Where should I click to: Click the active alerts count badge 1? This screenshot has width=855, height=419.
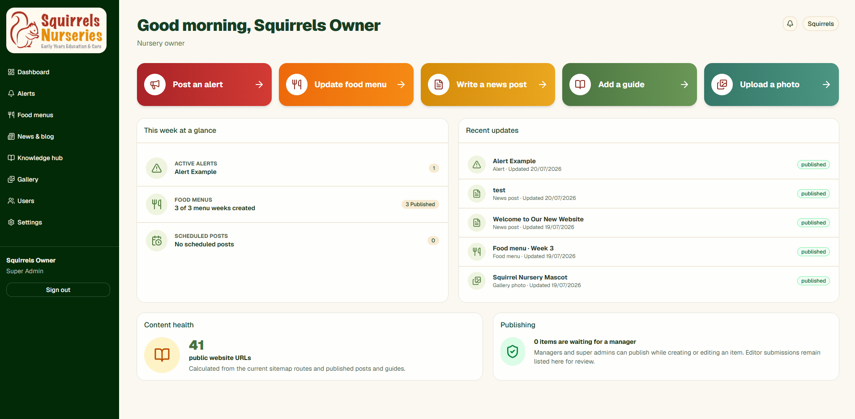tap(434, 168)
